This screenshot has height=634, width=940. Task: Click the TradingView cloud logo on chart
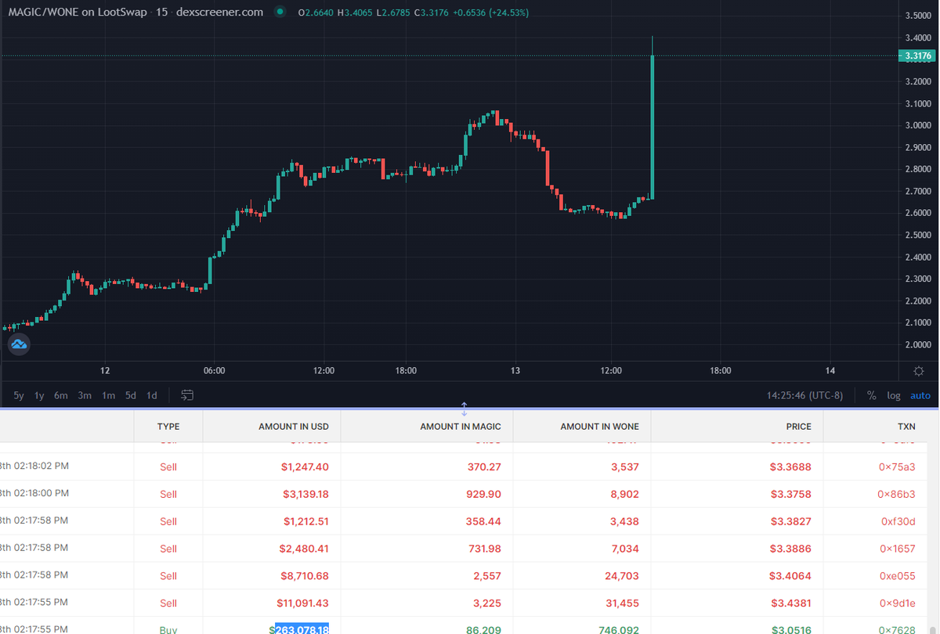tap(18, 344)
